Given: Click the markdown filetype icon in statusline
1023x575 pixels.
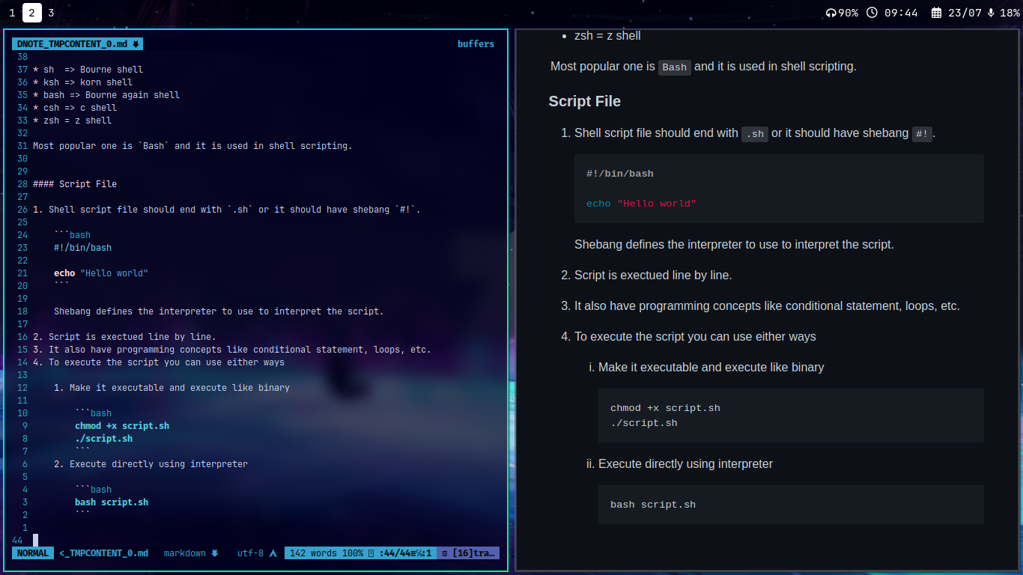Looking at the screenshot, I should coord(215,553).
